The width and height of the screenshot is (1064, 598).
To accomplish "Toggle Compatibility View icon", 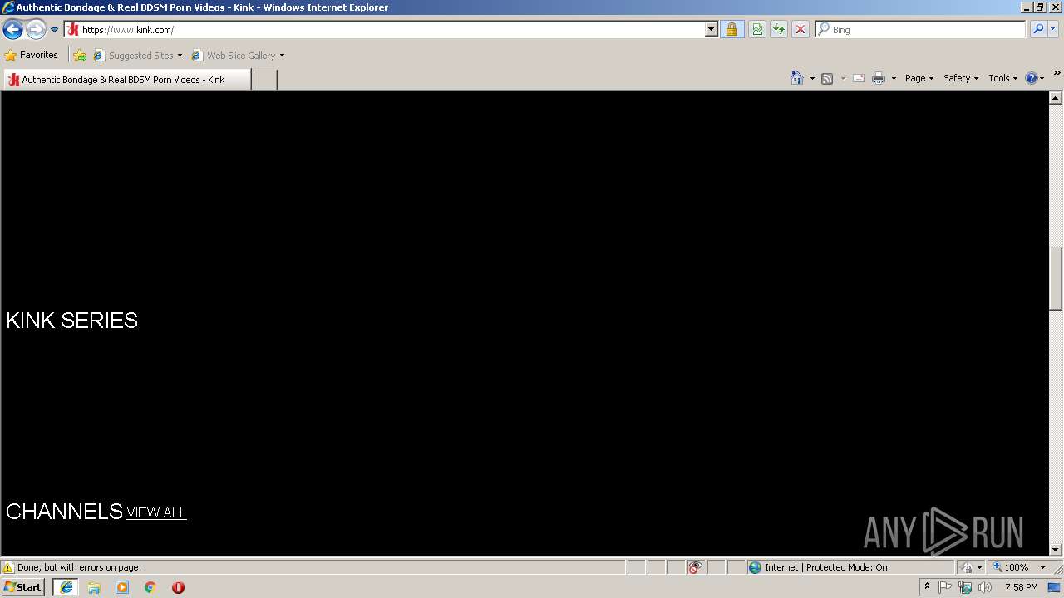I will 757,30.
